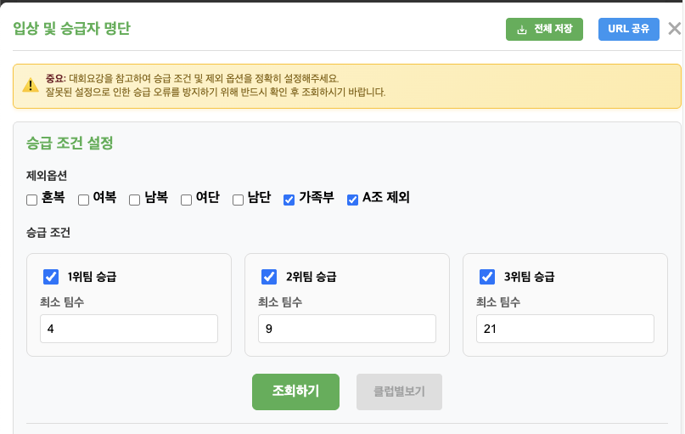Click the 3위팀 최소 팀수 field showing 21
685x434 pixels.
click(x=565, y=329)
